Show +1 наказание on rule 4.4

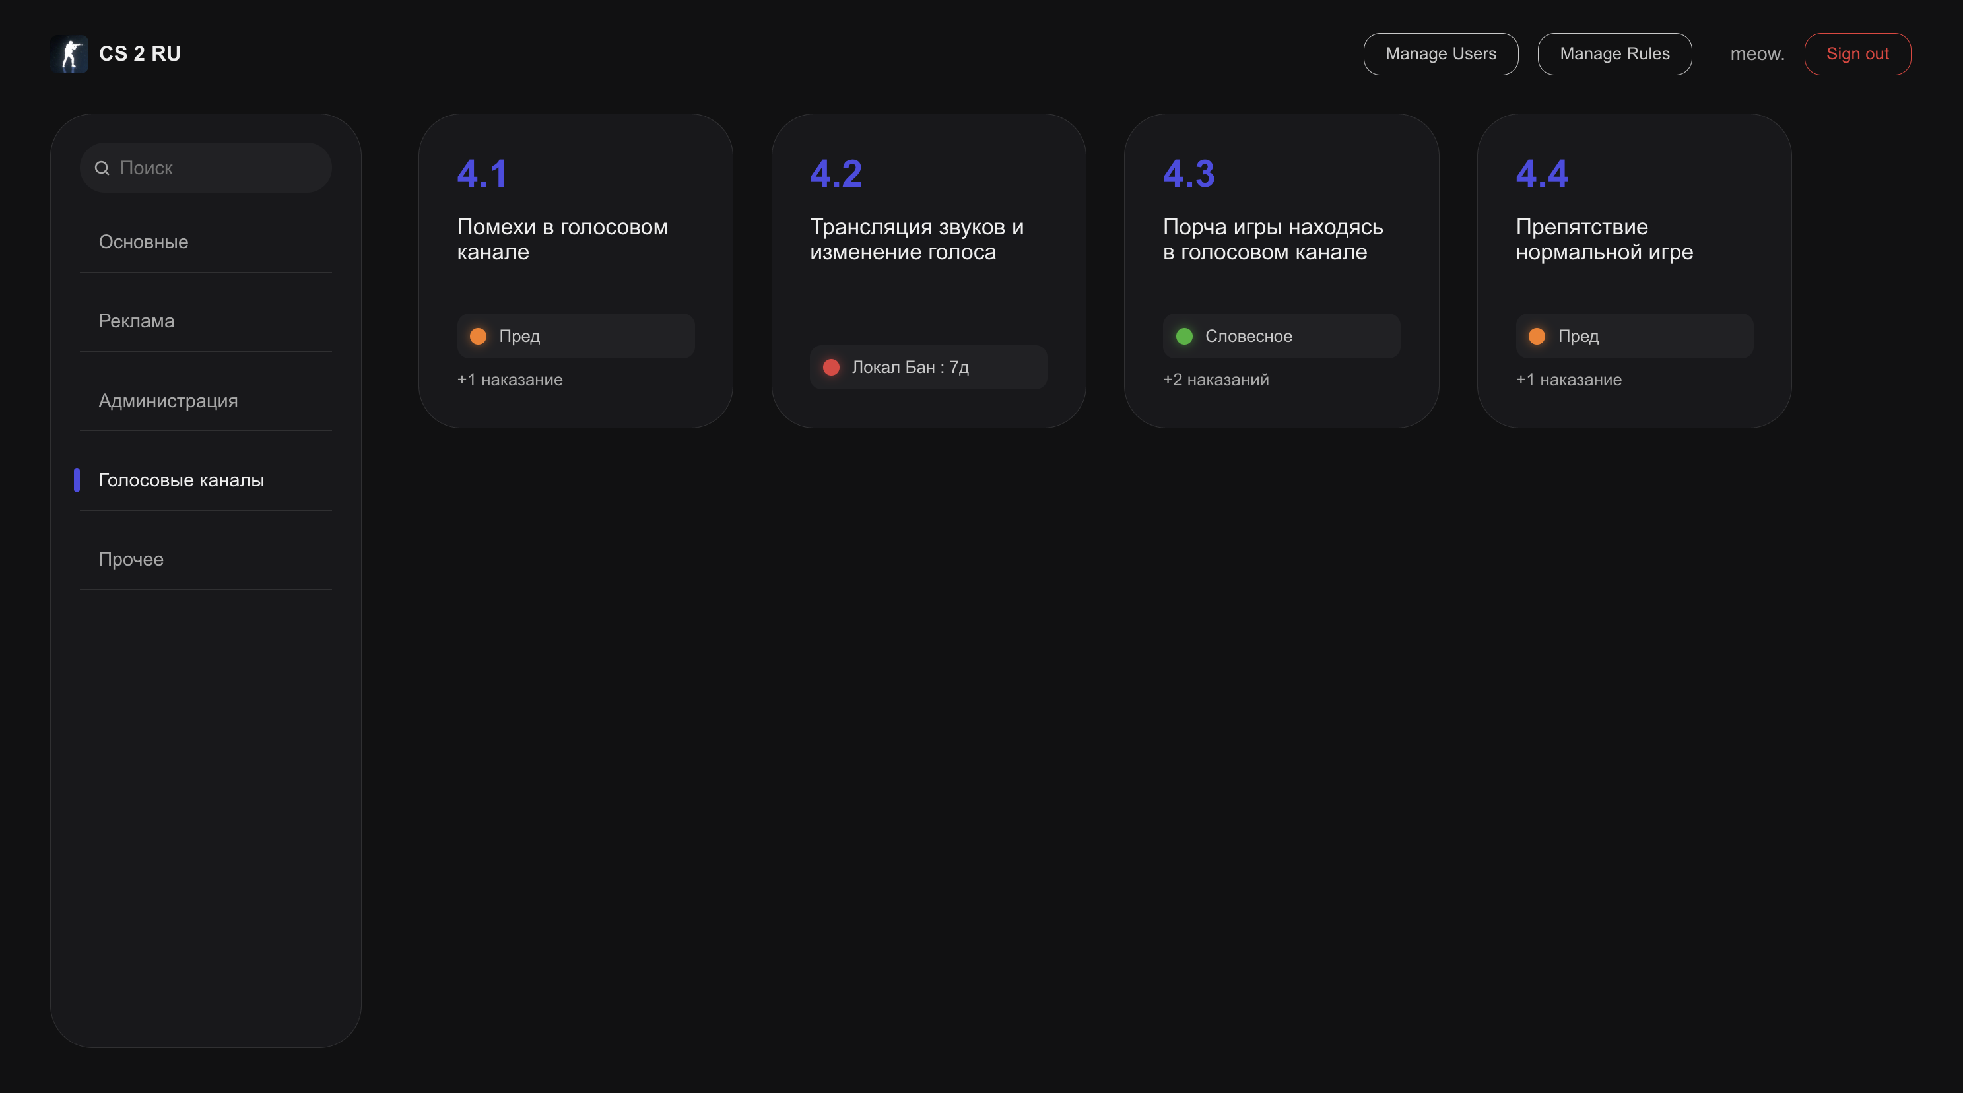pyautogui.click(x=1568, y=380)
